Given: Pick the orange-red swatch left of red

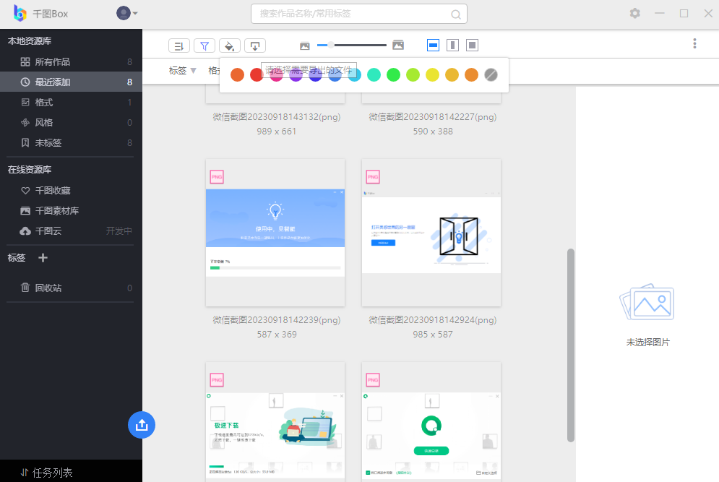Looking at the screenshot, I should (x=237, y=74).
